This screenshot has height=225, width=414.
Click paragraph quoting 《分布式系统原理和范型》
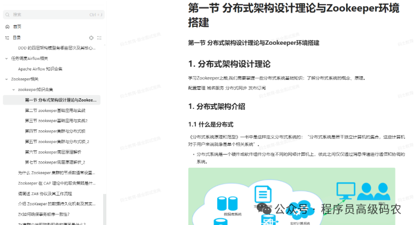pyautogui.click(x=297, y=140)
